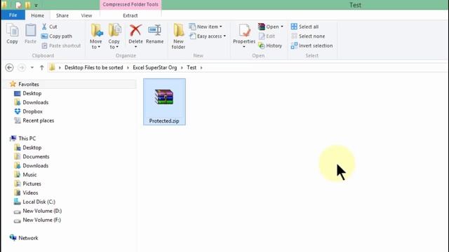The height and width of the screenshot is (252, 449).
Task: Click Select all
Action: pyautogui.click(x=304, y=27)
